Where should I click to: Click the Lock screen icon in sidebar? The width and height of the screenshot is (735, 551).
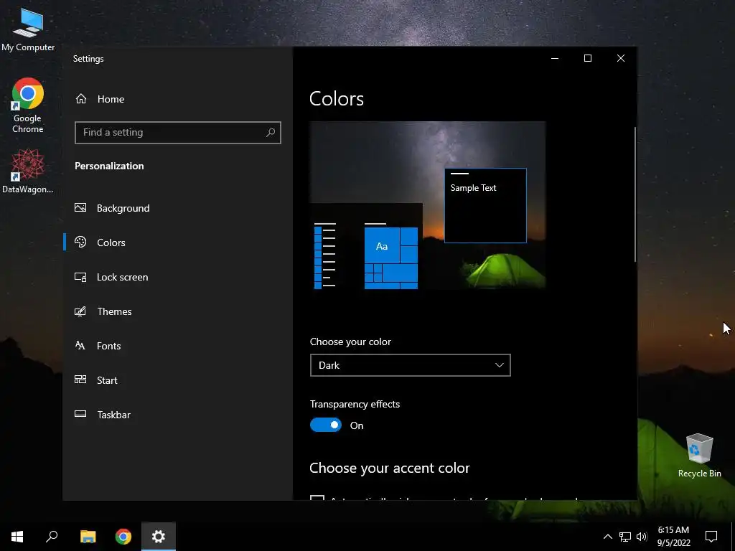80,277
